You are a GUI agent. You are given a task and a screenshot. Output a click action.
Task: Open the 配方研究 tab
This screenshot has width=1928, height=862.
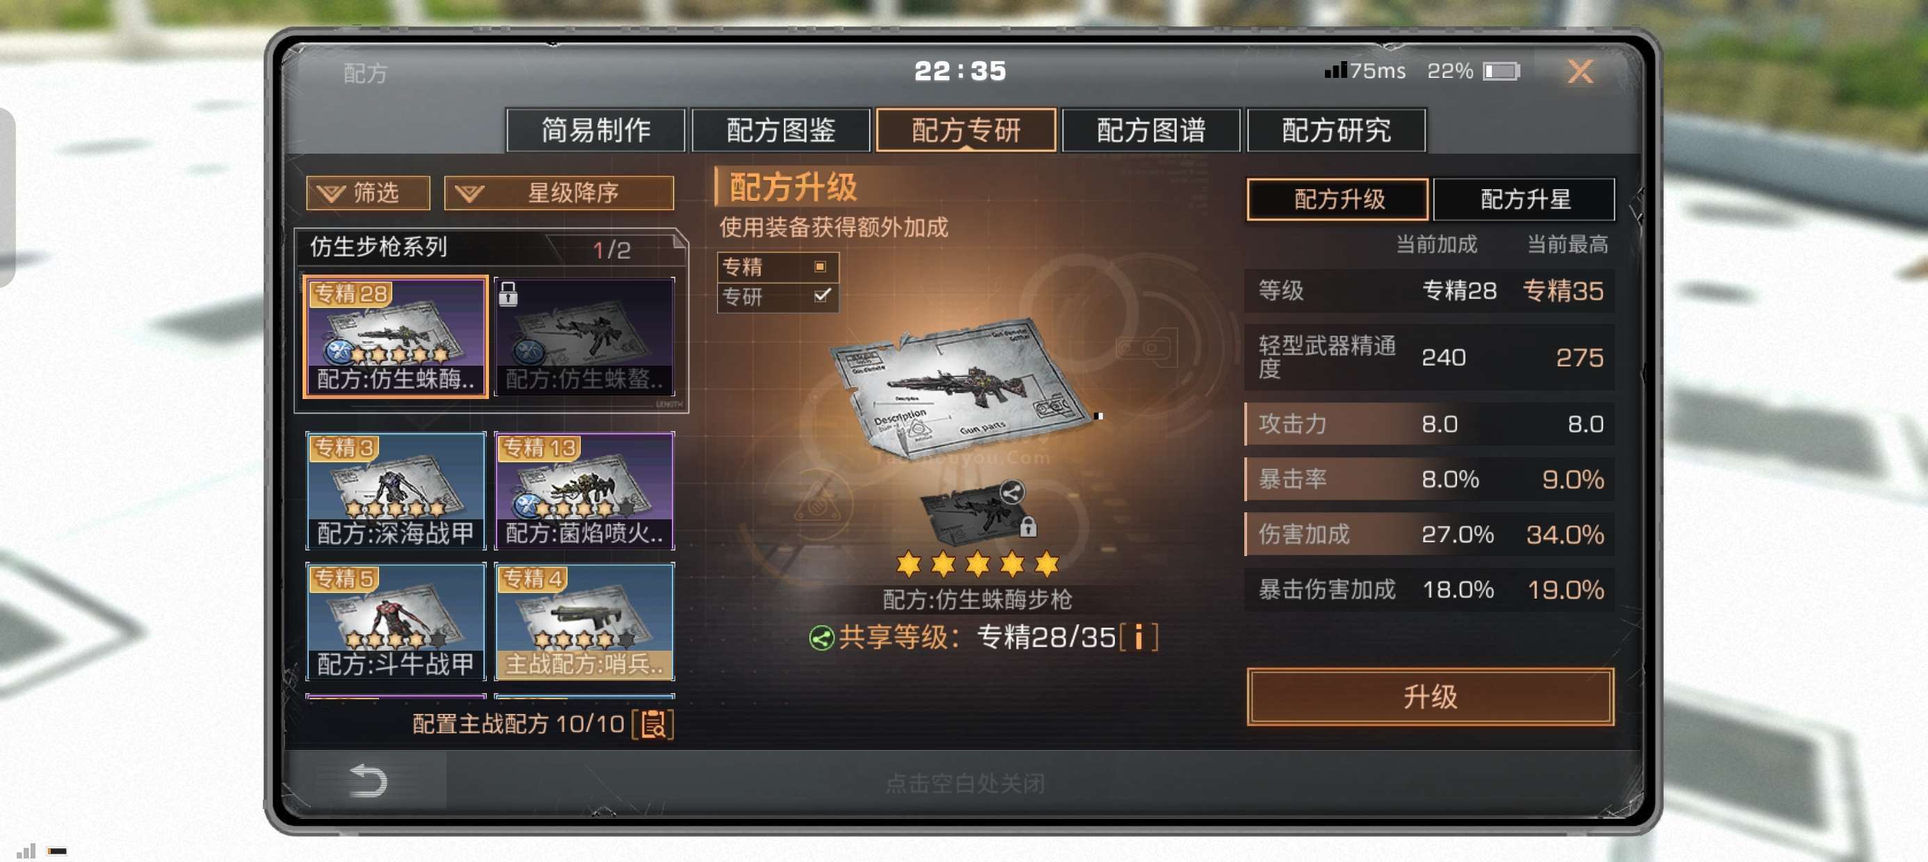tap(1336, 130)
